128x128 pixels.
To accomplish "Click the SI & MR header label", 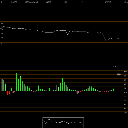I will (x=14, y=2).
